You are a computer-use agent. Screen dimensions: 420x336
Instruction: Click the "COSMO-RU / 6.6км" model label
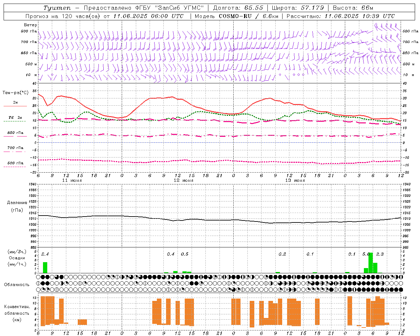[x=249, y=16]
